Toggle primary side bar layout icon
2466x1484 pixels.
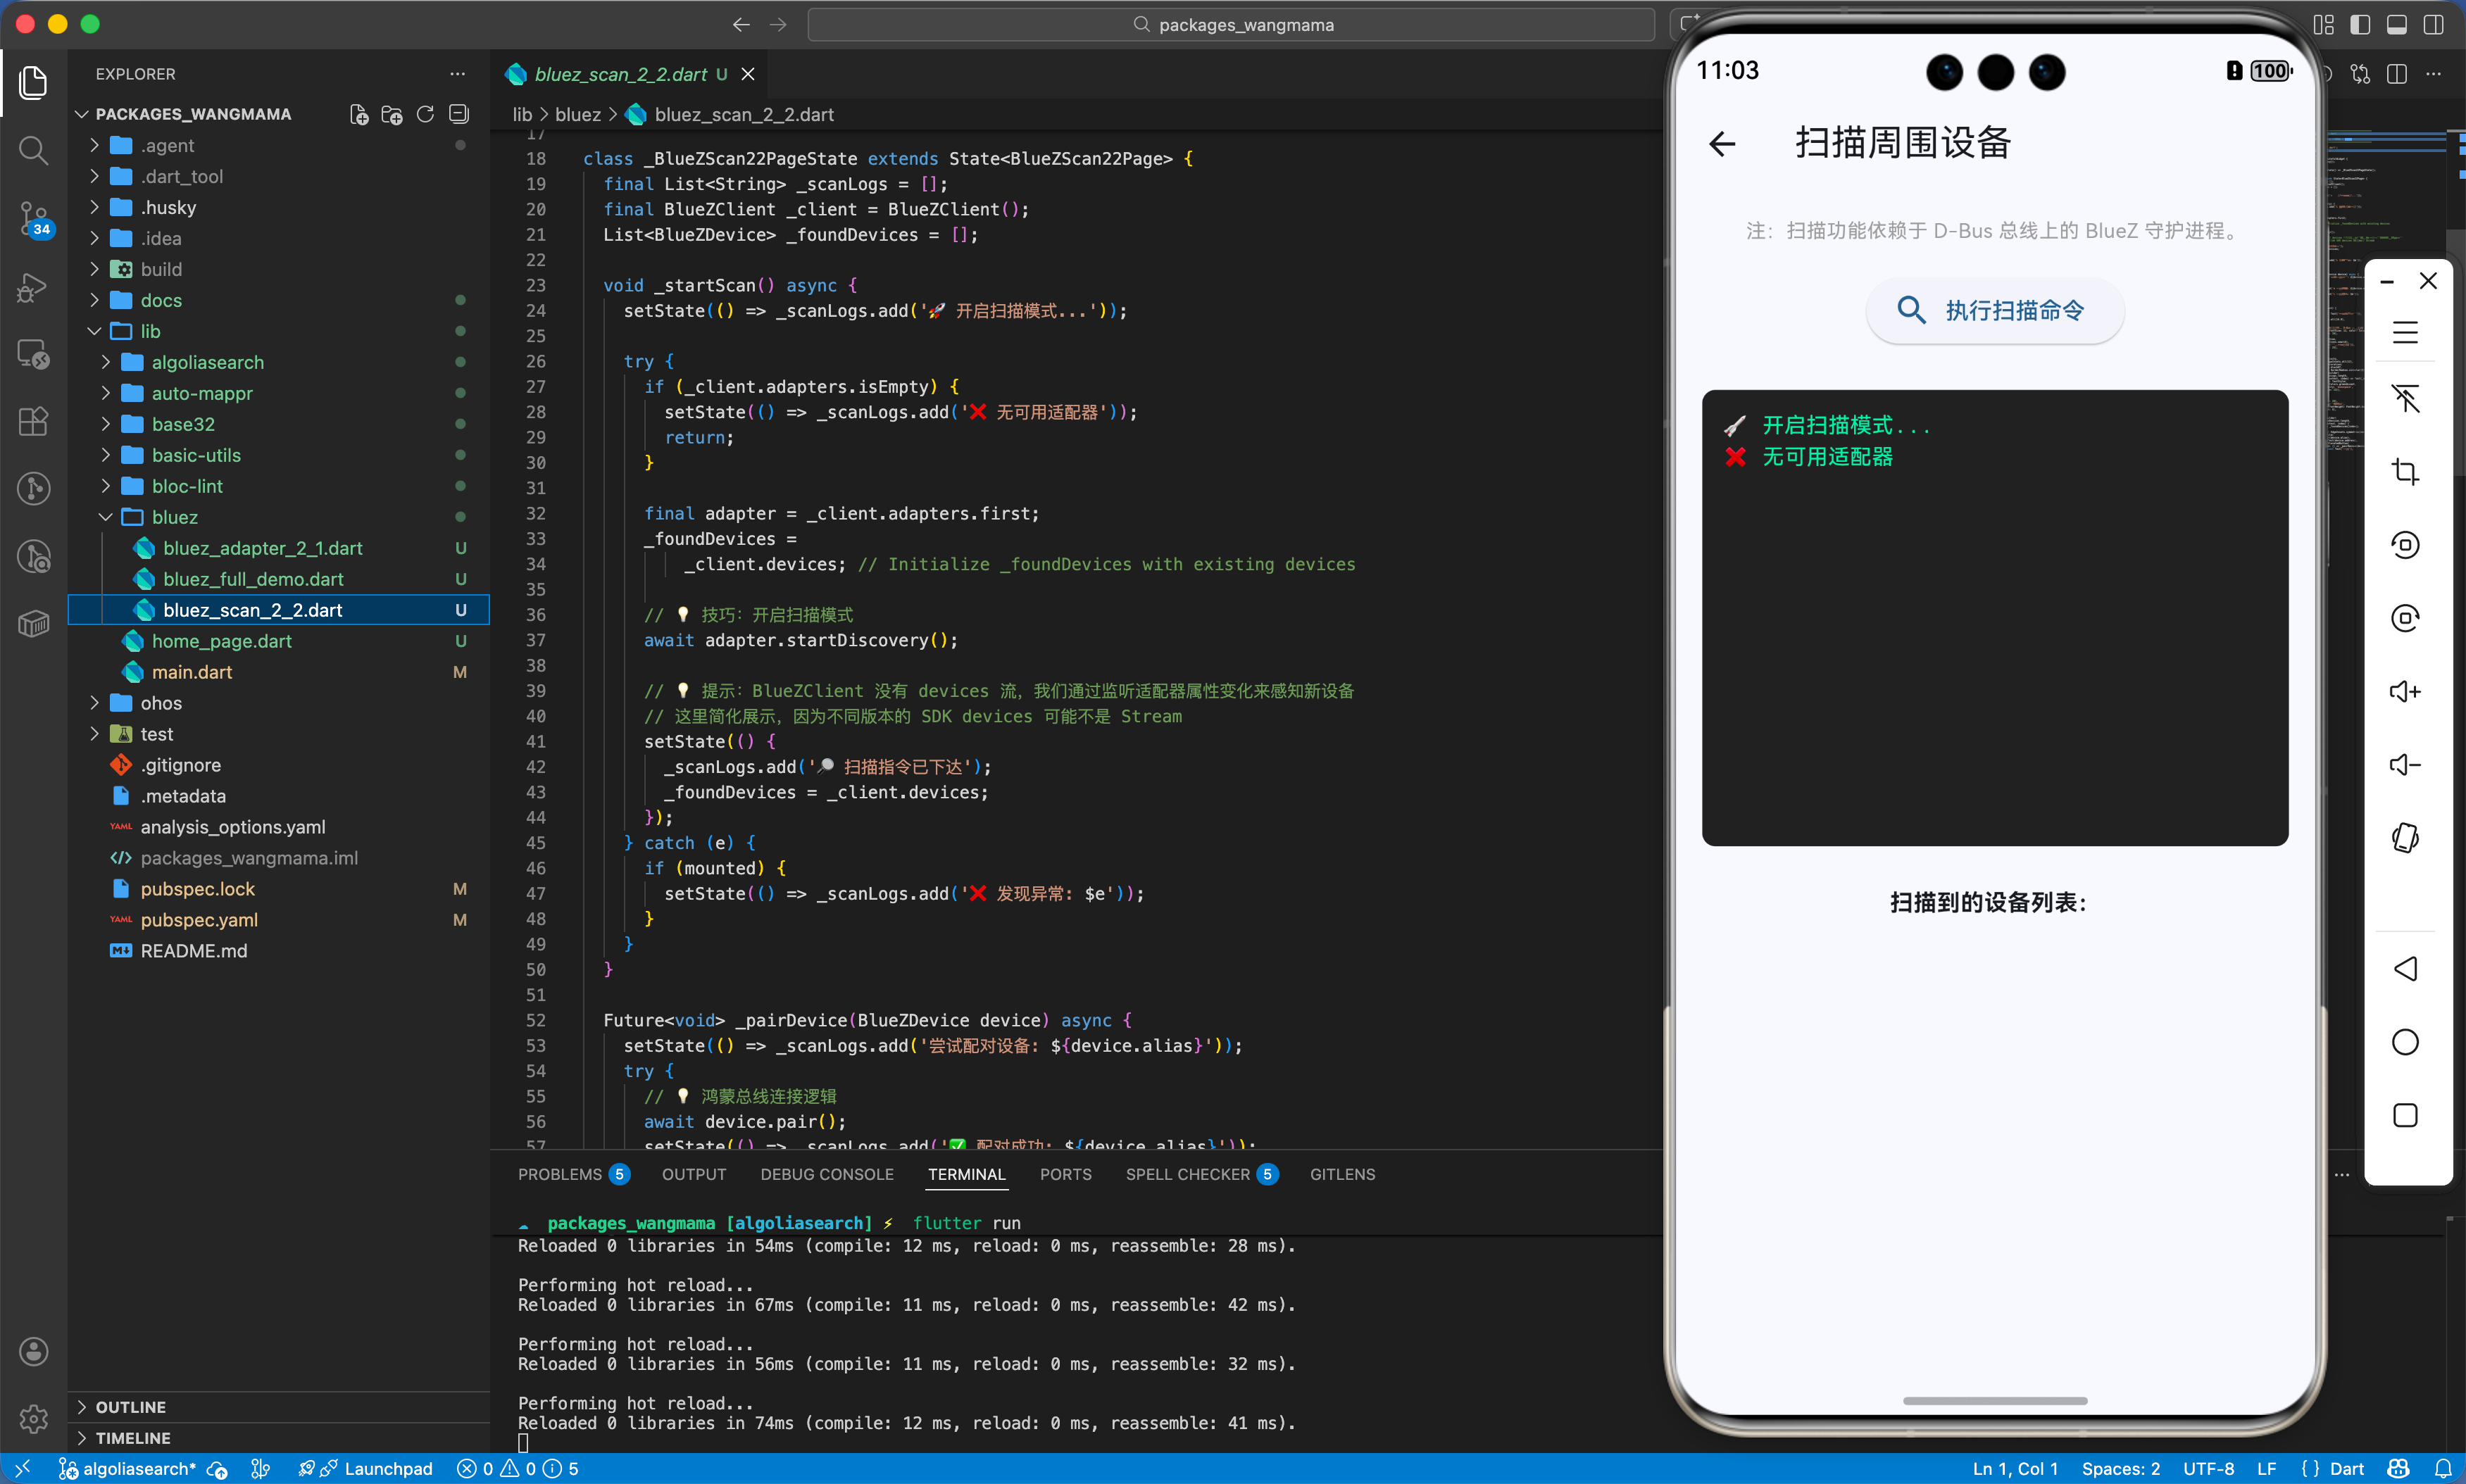click(x=2360, y=25)
